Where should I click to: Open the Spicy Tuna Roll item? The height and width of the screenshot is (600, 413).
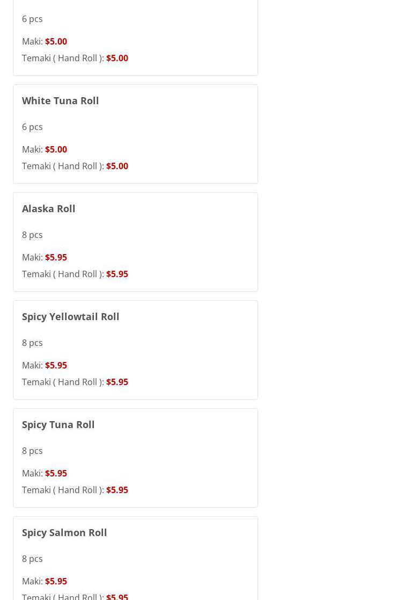(x=58, y=424)
